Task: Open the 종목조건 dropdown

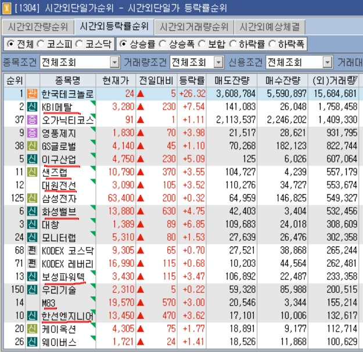Action: pos(114,62)
